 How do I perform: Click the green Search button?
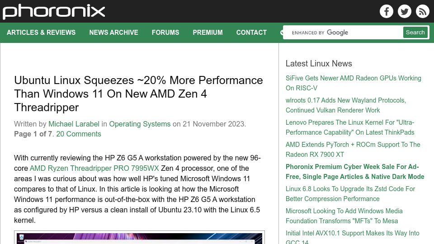click(415, 33)
